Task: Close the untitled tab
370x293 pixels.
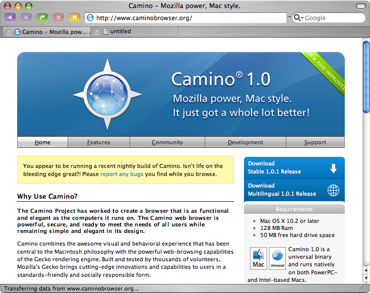Action: point(97,32)
